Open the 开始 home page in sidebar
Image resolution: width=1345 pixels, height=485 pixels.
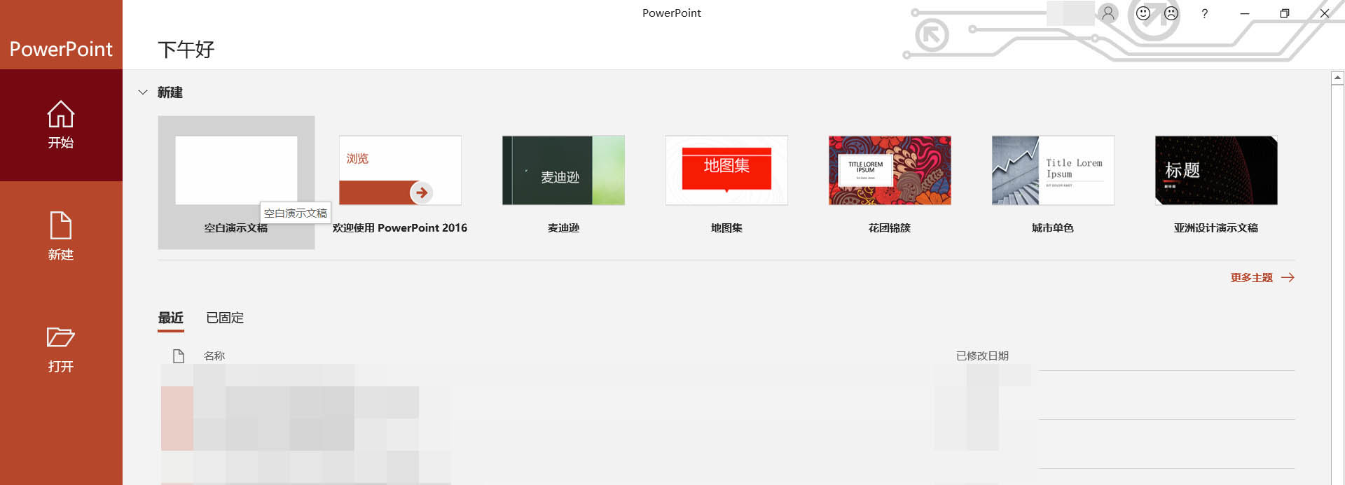click(x=61, y=125)
